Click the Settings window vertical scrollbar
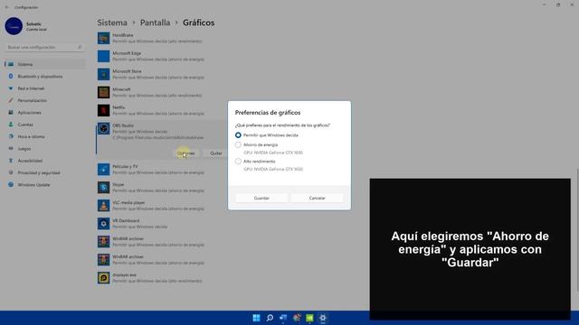The height and width of the screenshot is (325, 579). point(577,229)
